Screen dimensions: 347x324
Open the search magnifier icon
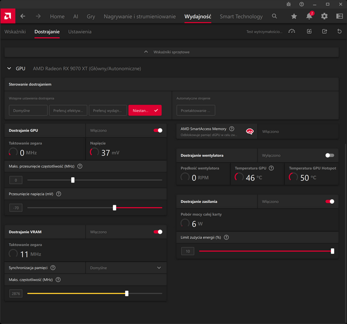click(274, 16)
